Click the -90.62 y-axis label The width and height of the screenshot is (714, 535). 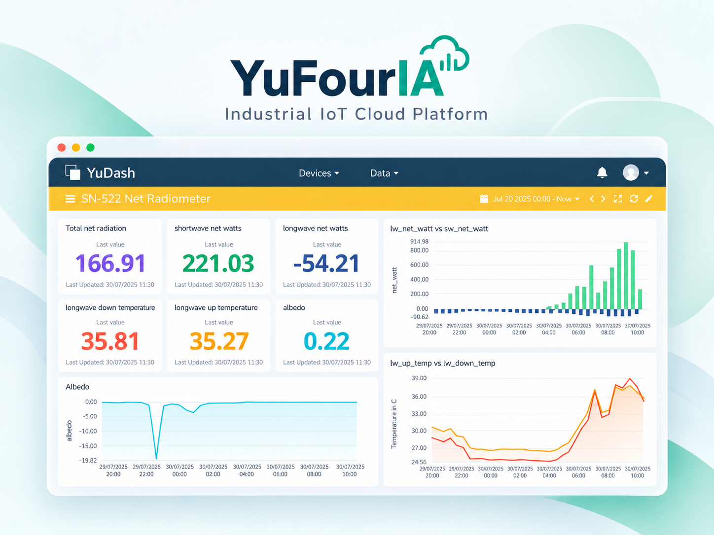(x=419, y=317)
